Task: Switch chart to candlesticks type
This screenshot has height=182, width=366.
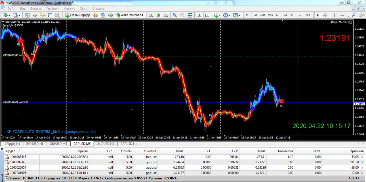Action: (159, 15)
